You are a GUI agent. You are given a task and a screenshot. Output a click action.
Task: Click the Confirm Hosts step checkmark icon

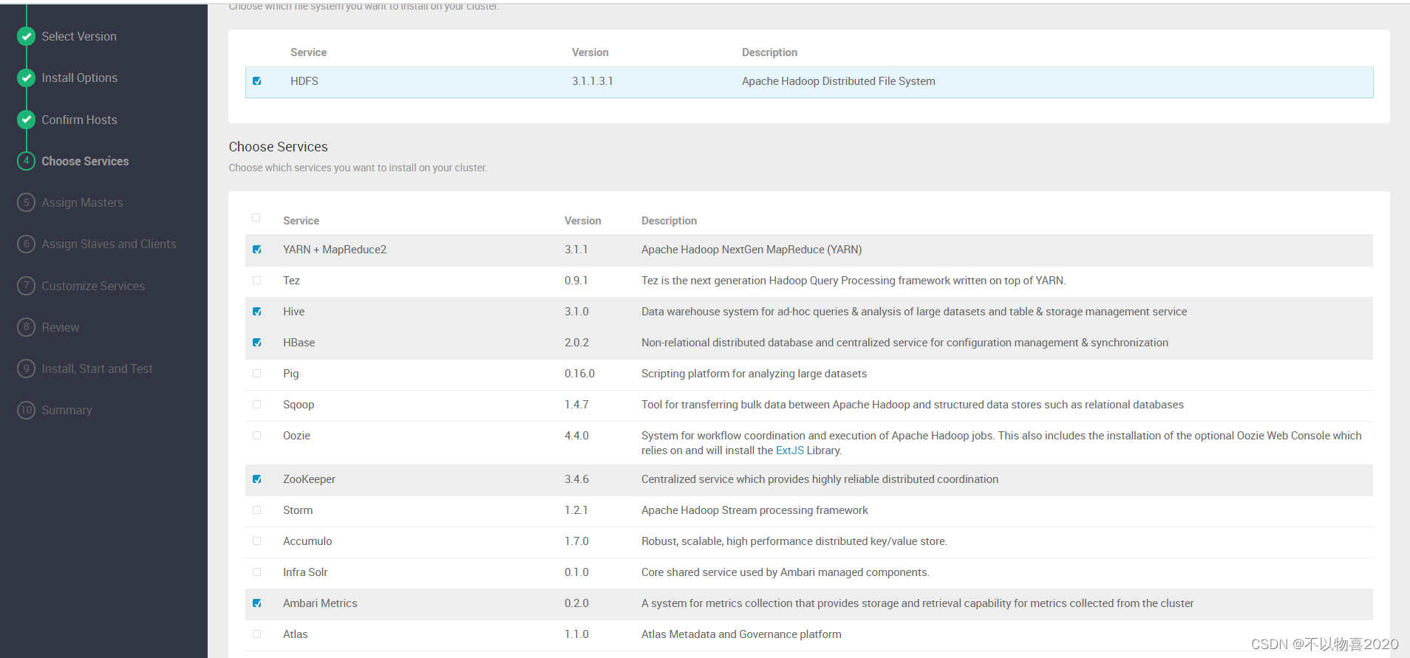(27, 120)
